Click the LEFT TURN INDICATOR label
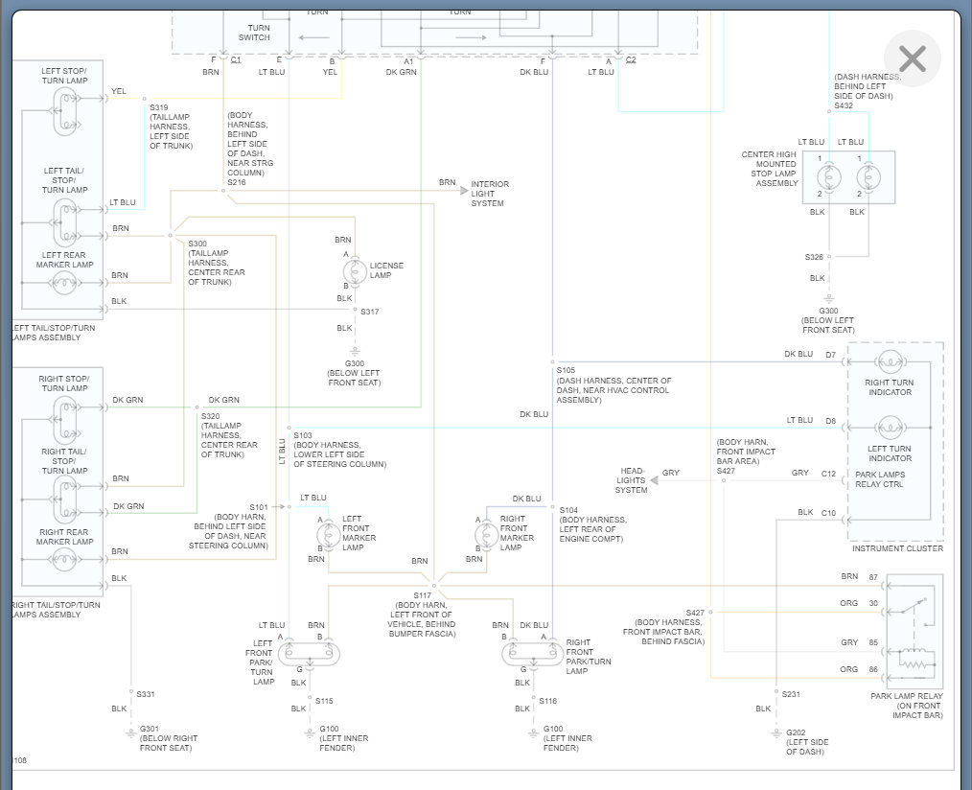Screen dimensions: 972x790 point(890,453)
